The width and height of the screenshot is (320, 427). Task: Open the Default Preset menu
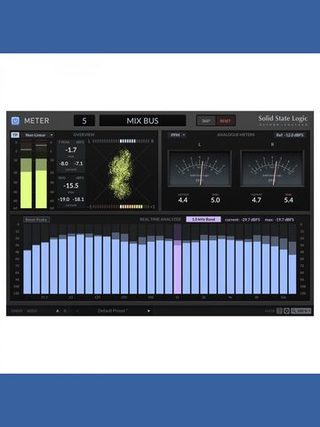click(x=113, y=310)
